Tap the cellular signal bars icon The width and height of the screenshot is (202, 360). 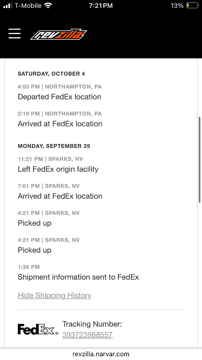click(x=7, y=6)
